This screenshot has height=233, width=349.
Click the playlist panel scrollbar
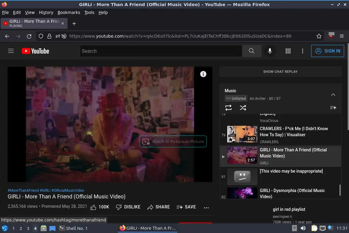(x=340, y=190)
